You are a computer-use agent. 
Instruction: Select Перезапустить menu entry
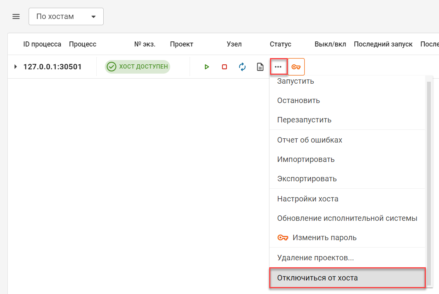tap(304, 120)
